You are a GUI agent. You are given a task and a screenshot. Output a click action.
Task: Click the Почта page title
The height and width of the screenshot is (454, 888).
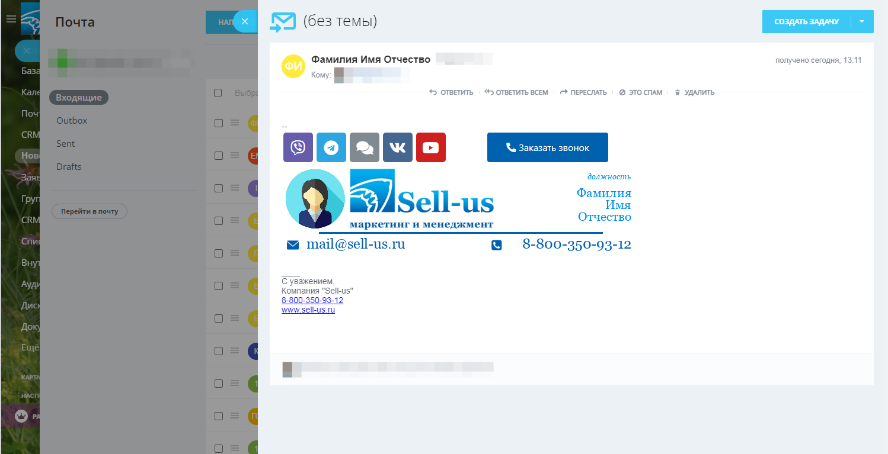click(75, 22)
